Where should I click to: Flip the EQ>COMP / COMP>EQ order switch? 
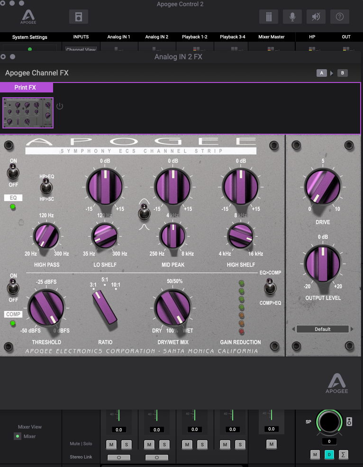[x=270, y=287]
